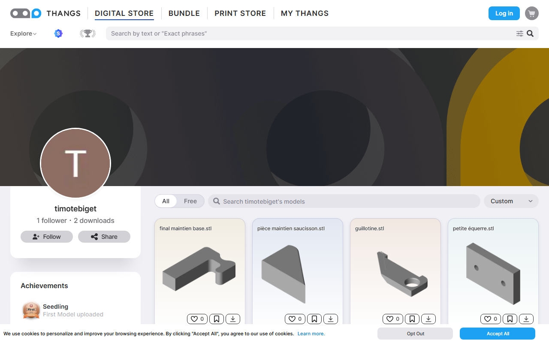Screen dimensions: 549x343
Task: Open search filter sliders icon
Action: (x=520, y=33)
